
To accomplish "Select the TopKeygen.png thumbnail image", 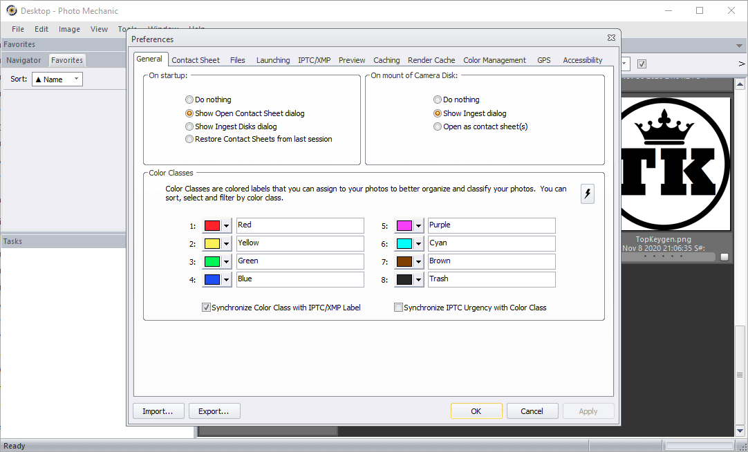I will [x=675, y=164].
